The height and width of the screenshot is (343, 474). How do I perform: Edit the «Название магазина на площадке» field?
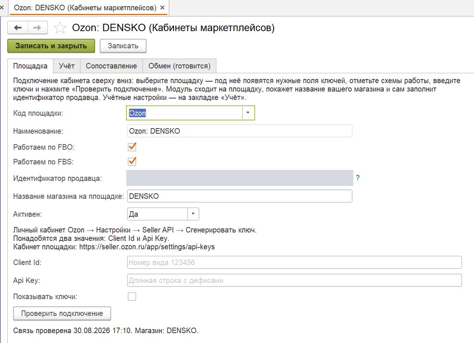(x=240, y=196)
